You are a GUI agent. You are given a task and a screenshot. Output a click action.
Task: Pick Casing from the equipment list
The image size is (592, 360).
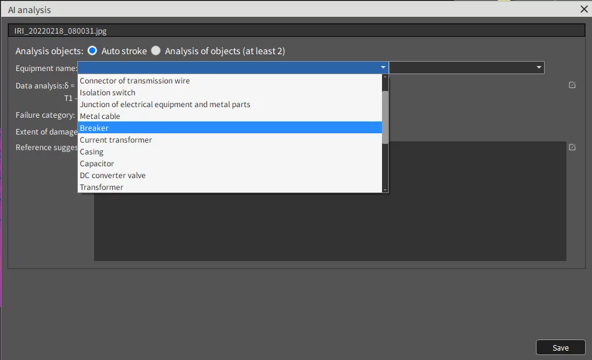230,152
